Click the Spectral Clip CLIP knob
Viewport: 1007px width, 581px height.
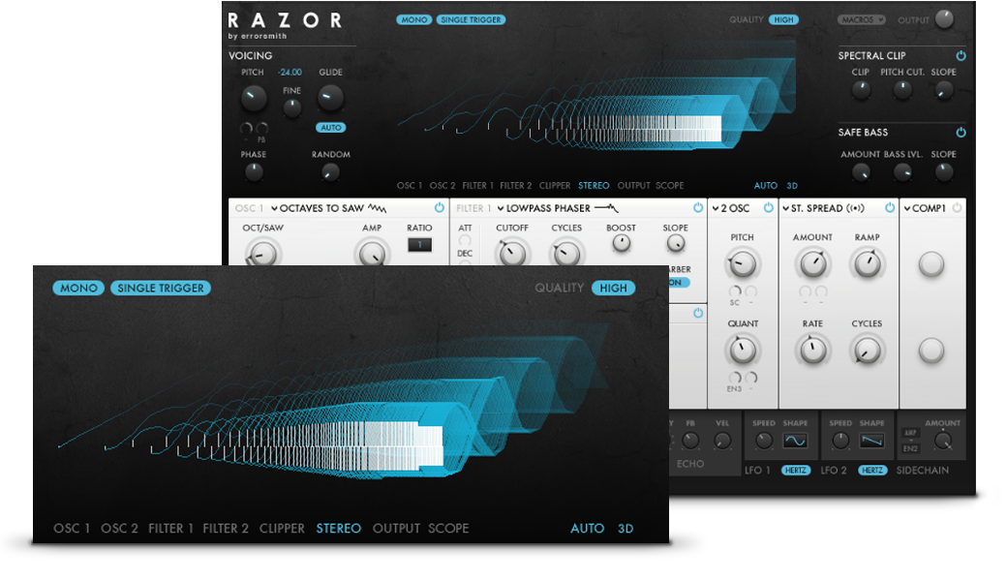click(x=861, y=90)
